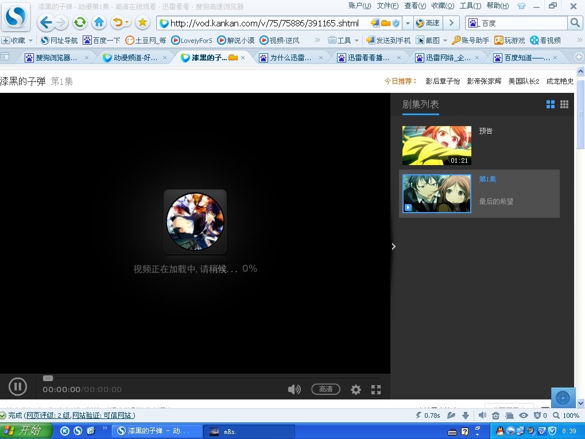585x439 pixels.
Task: Enter fullscreen video mode
Action: click(x=376, y=389)
